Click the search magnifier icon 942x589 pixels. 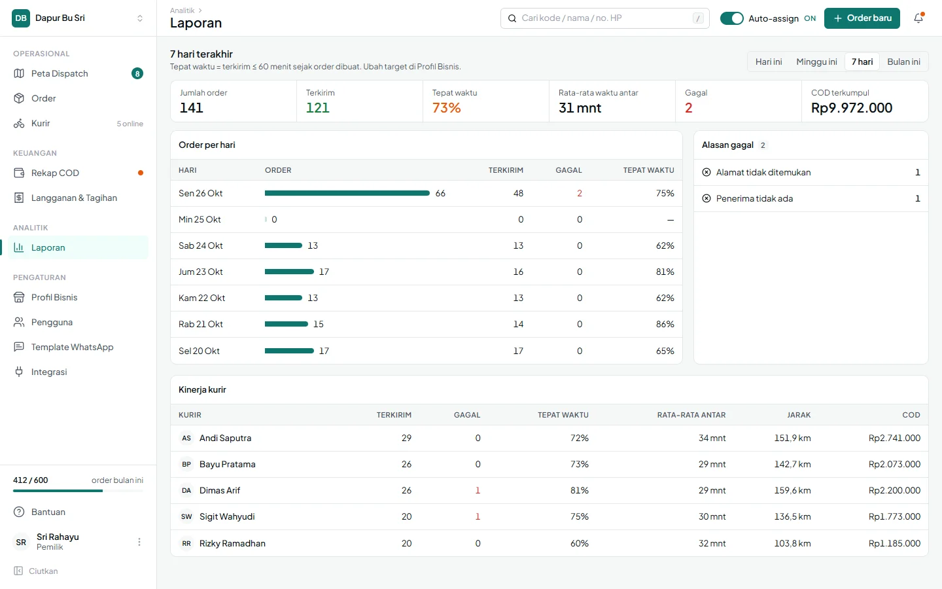512,18
